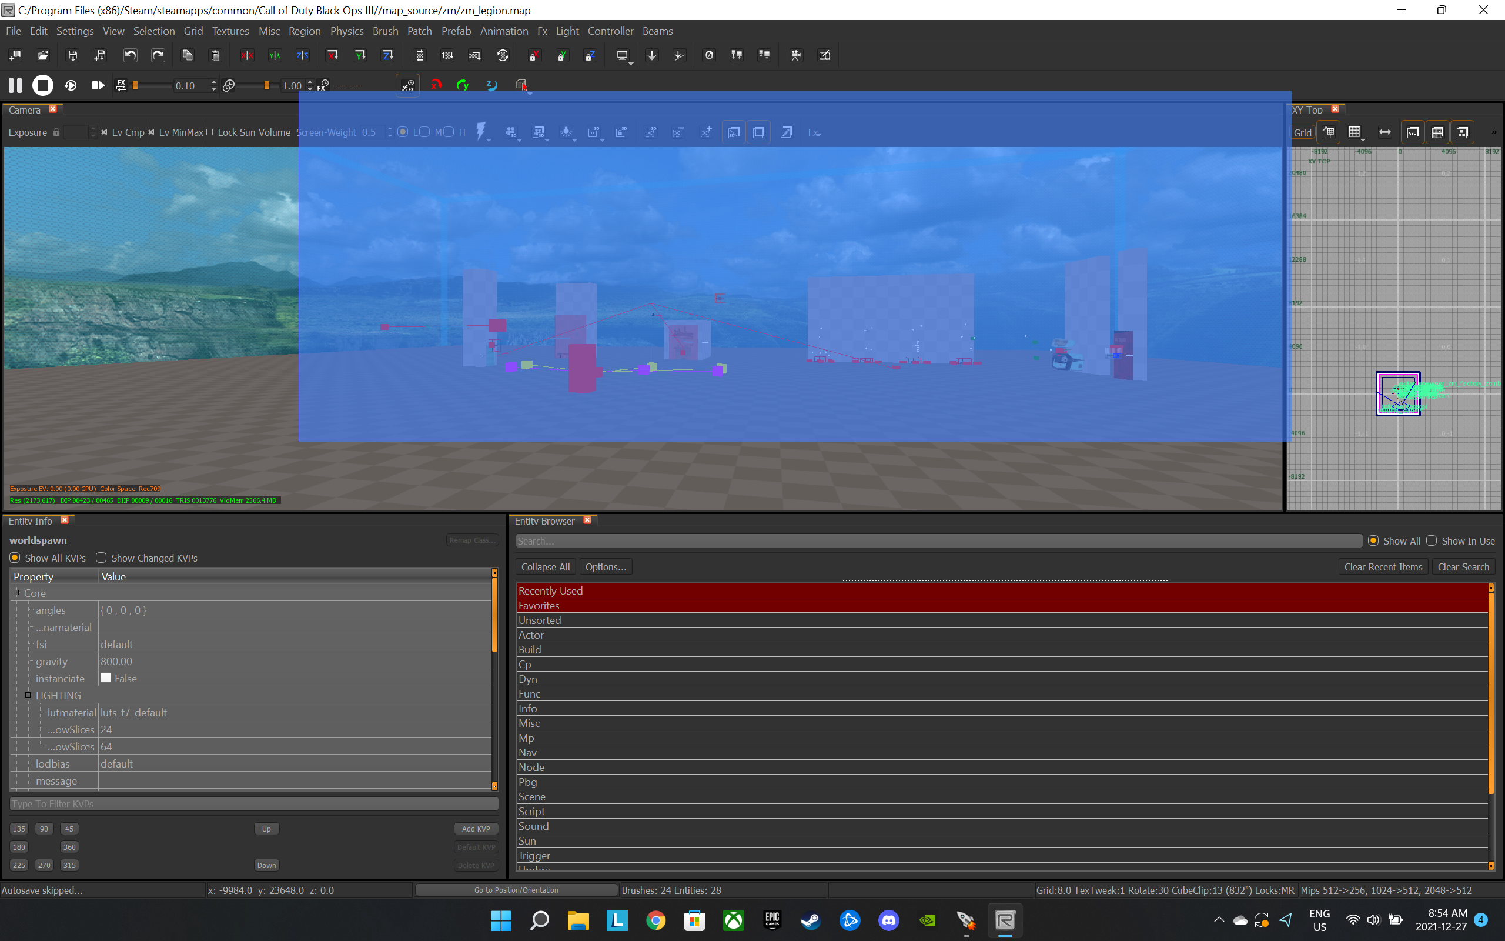1505x941 pixels.
Task: Toggle the ABC labels icon in XY Top
Action: coord(1413,132)
